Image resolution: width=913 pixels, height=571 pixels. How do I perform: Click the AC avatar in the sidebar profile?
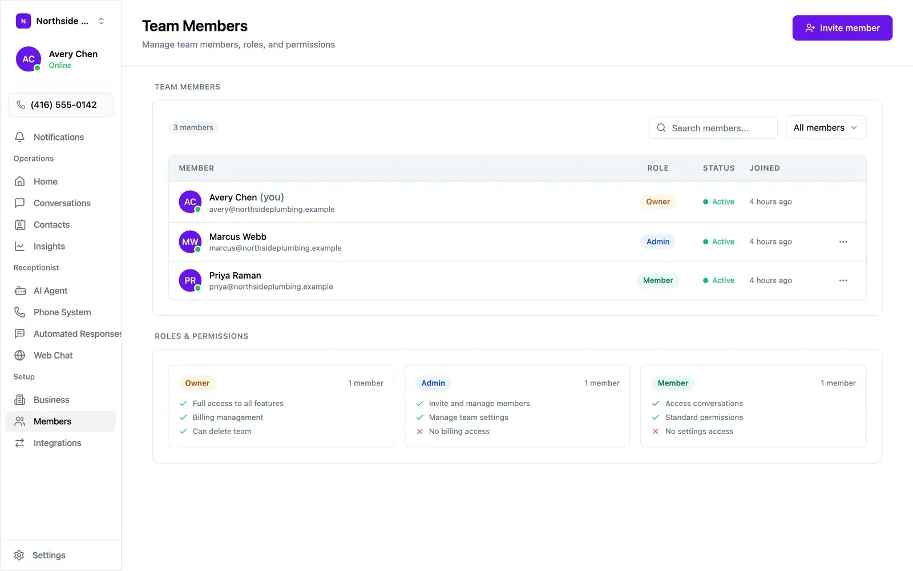click(x=29, y=59)
